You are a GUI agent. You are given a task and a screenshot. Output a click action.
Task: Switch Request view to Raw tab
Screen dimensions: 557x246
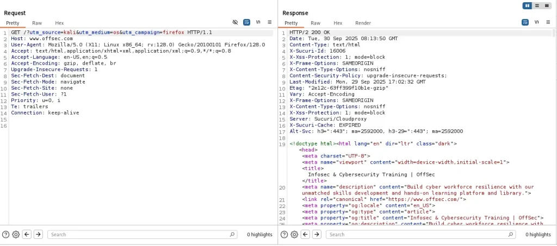pyautogui.click(x=37, y=23)
